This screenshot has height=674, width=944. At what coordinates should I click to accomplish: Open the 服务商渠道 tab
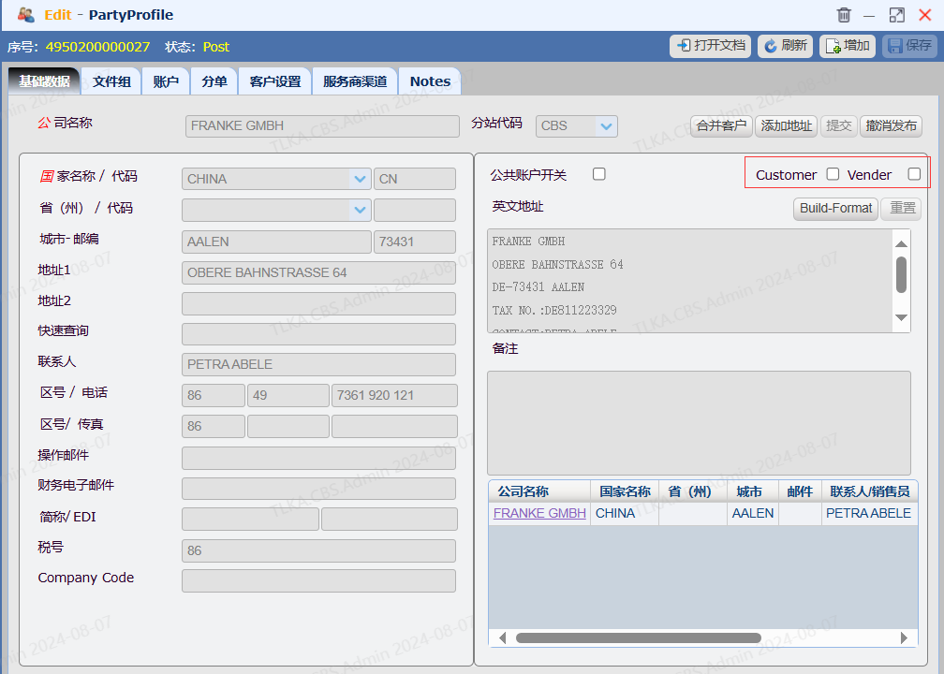coord(355,81)
